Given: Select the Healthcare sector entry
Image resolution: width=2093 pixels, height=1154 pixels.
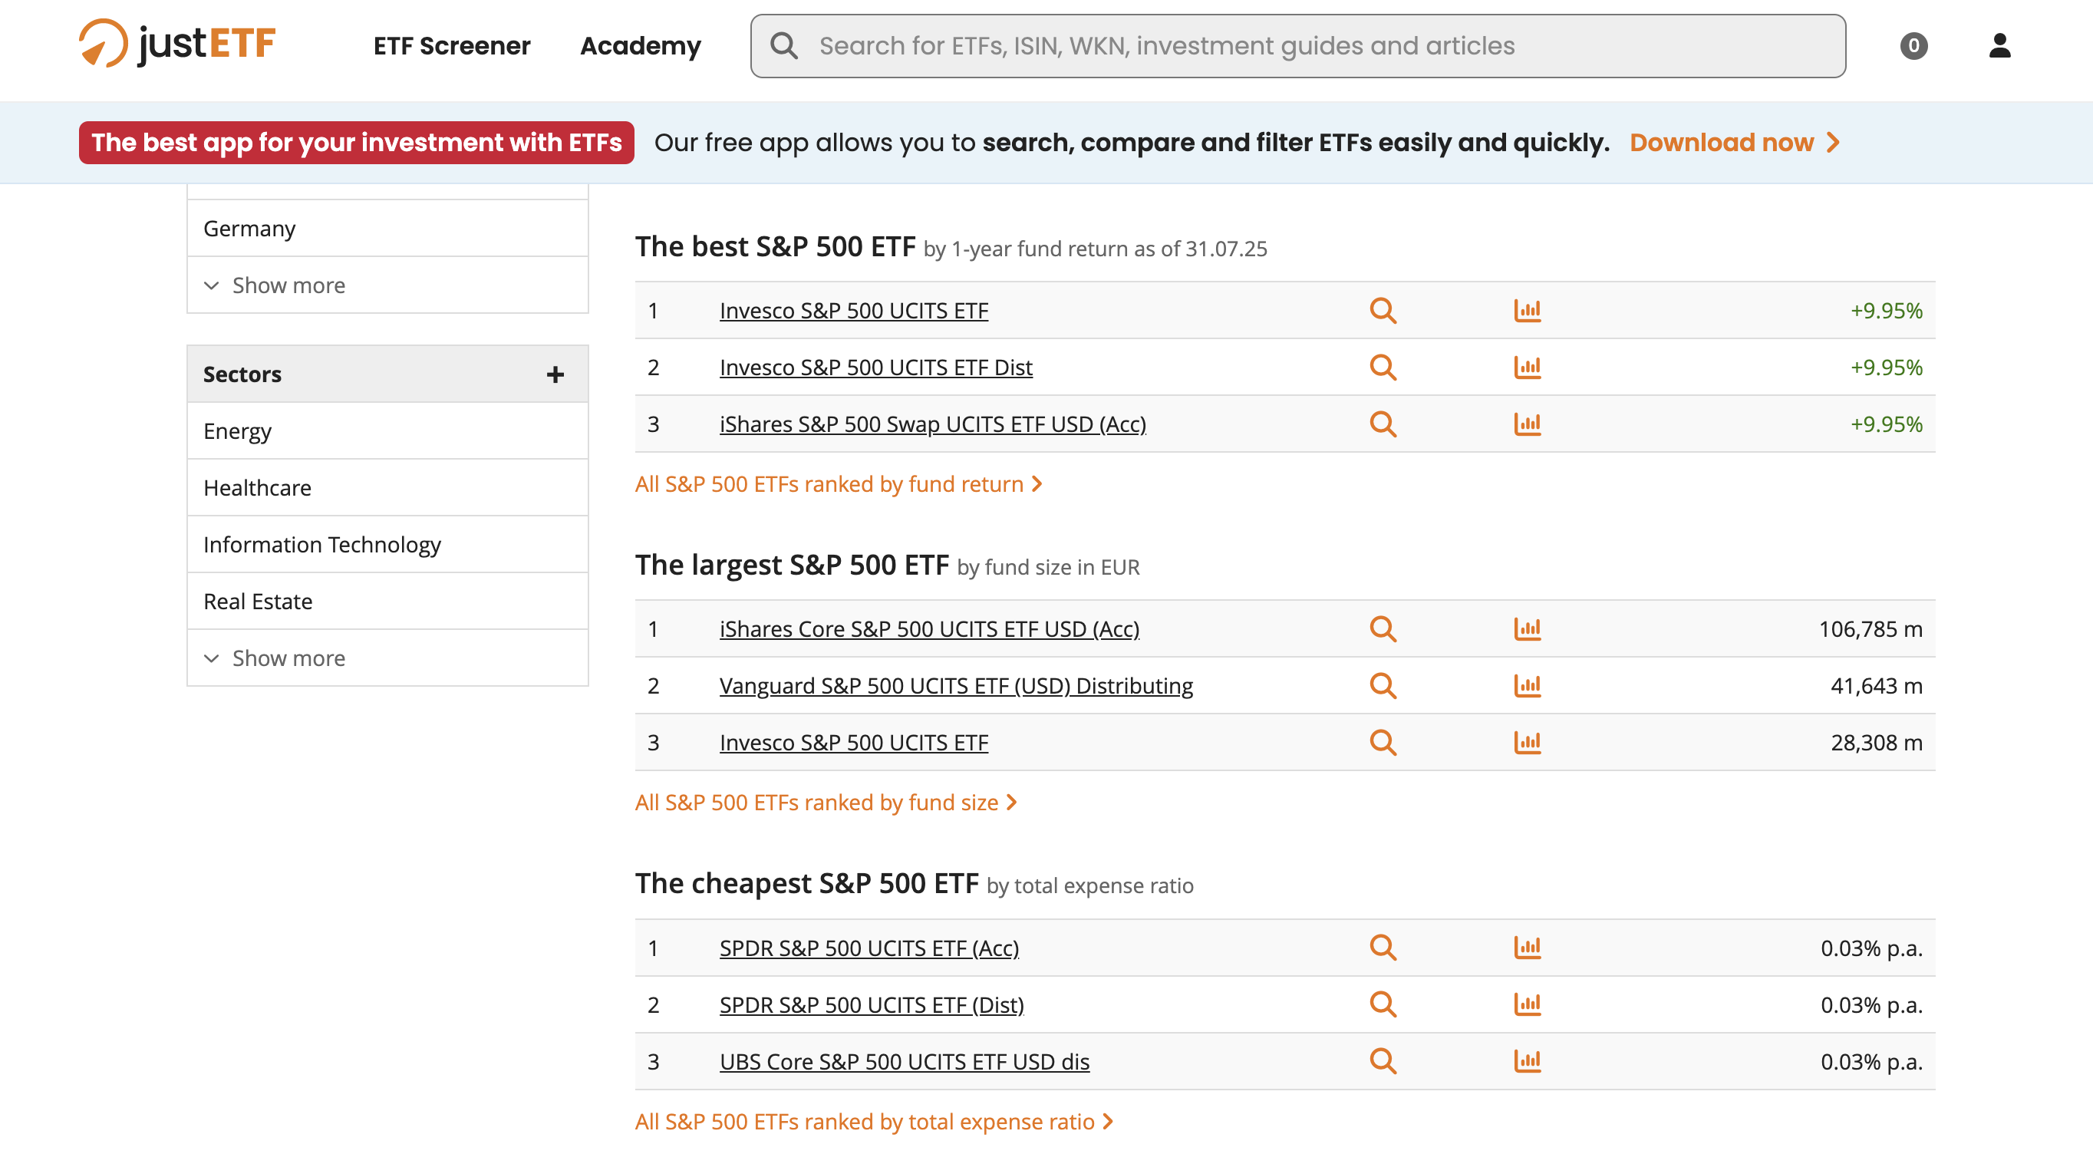Looking at the screenshot, I should point(257,487).
